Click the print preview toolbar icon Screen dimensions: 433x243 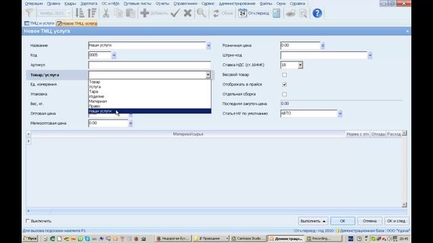coord(303,13)
